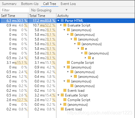Switch to the Bottom-Up tab
The height and width of the screenshot is (118, 135).
click(30, 4)
